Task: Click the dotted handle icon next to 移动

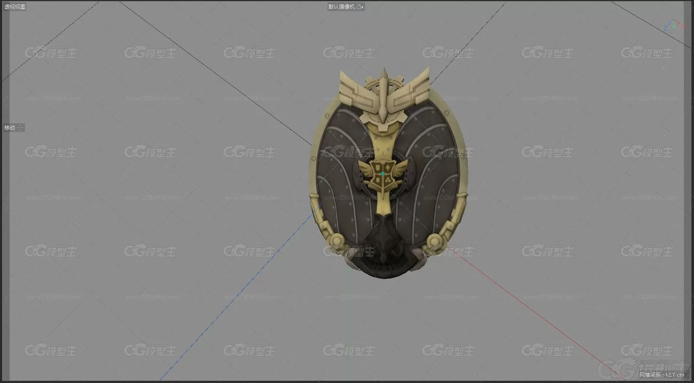Action: point(20,128)
